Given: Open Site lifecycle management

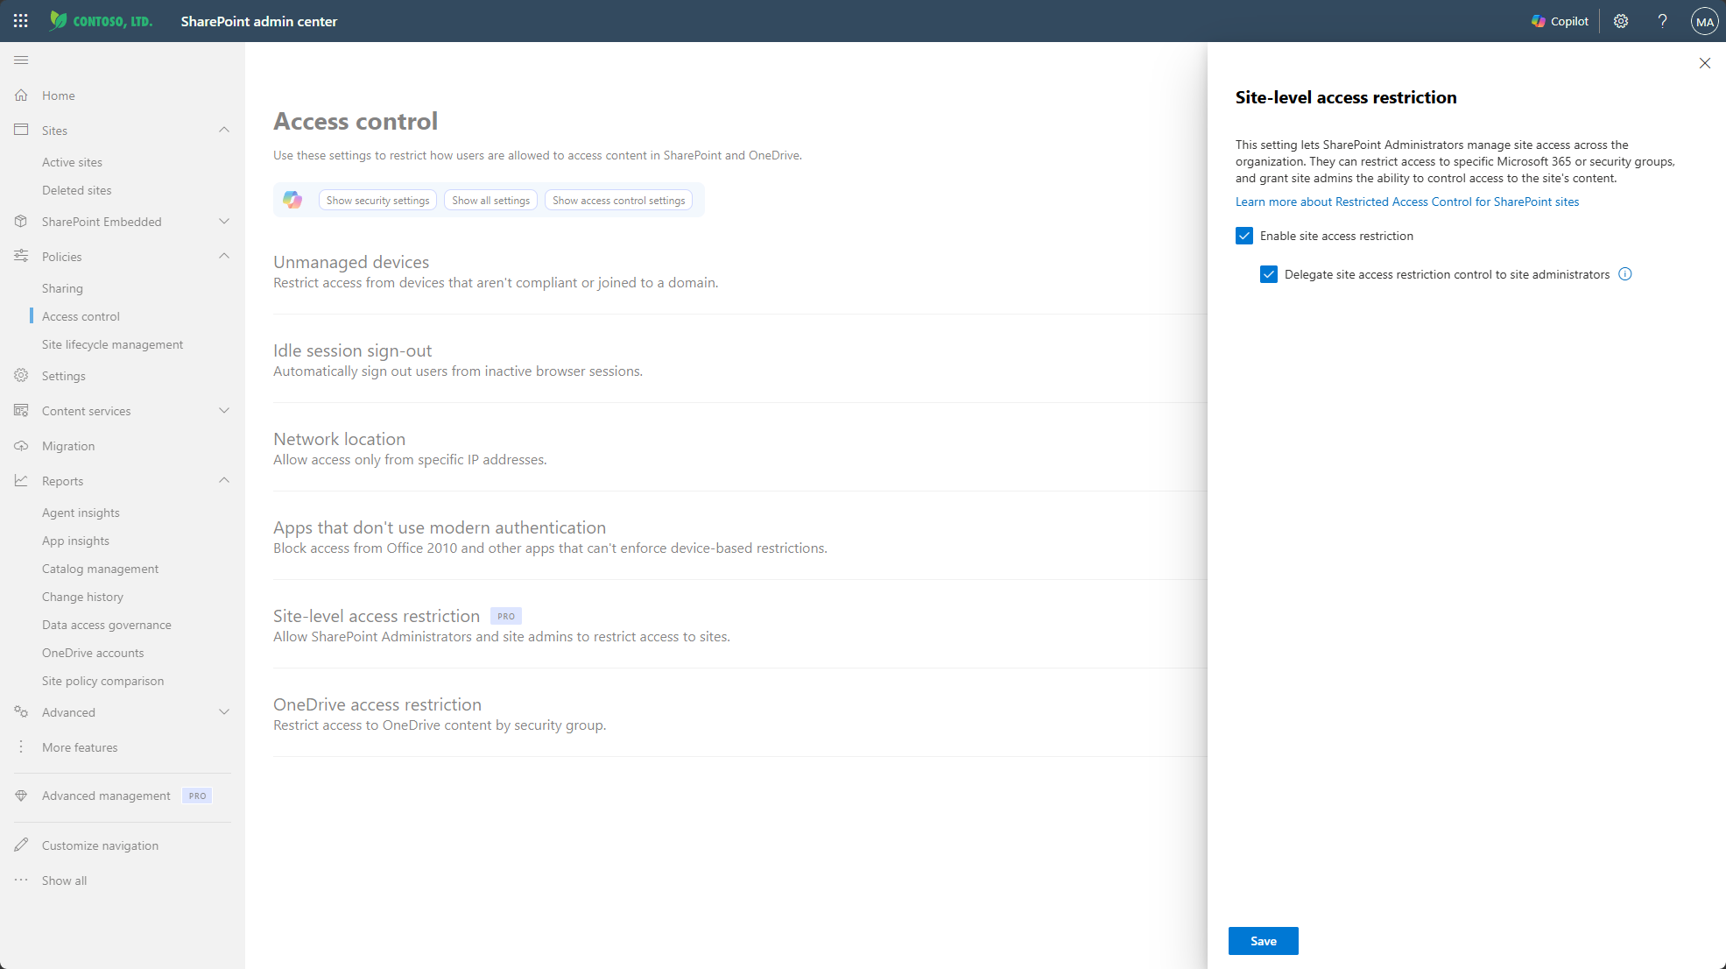Looking at the screenshot, I should (113, 344).
